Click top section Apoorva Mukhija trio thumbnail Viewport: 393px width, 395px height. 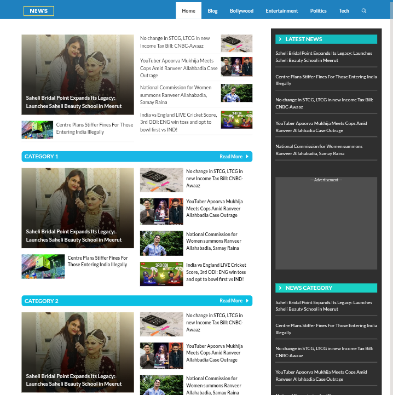(x=236, y=66)
